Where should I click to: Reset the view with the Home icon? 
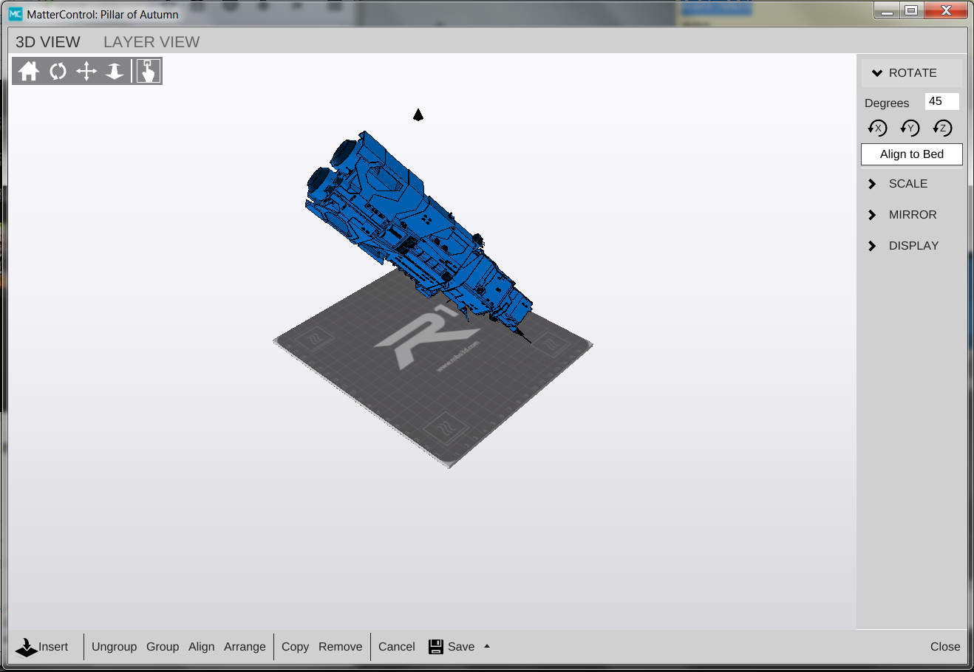(29, 71)
